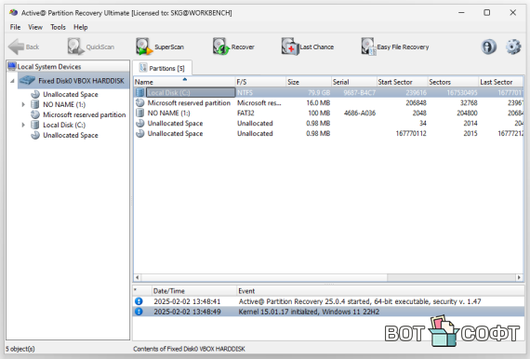Image resolution: width=530 pixels, height=359 pixels.
Task: Click the Back arrow icon
Action: (x=16, y=47)
